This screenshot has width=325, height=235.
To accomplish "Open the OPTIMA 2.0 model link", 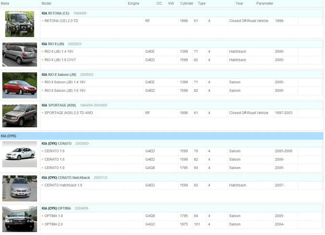I will [x=54, y=224].
